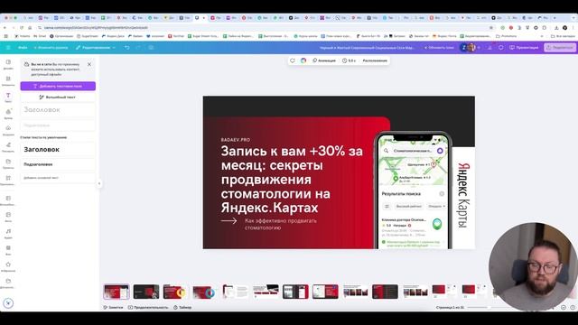The width and height of the screenshot is (578, 325).
Task: Select the slide main title text
Action: (x=292, y=180)
